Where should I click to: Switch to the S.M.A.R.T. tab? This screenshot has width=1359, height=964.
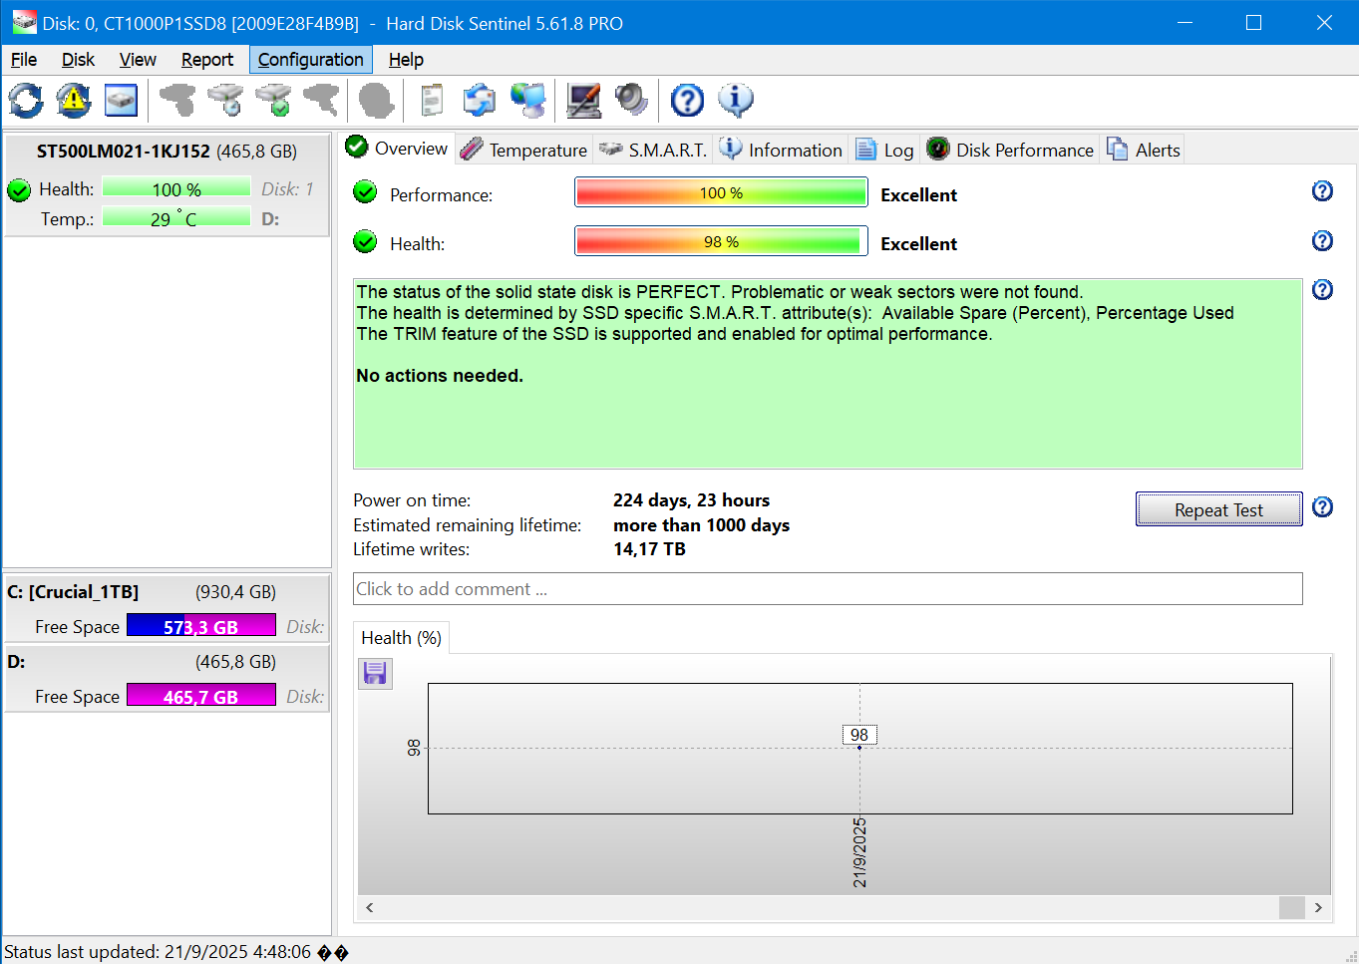(x=653, y=150)
